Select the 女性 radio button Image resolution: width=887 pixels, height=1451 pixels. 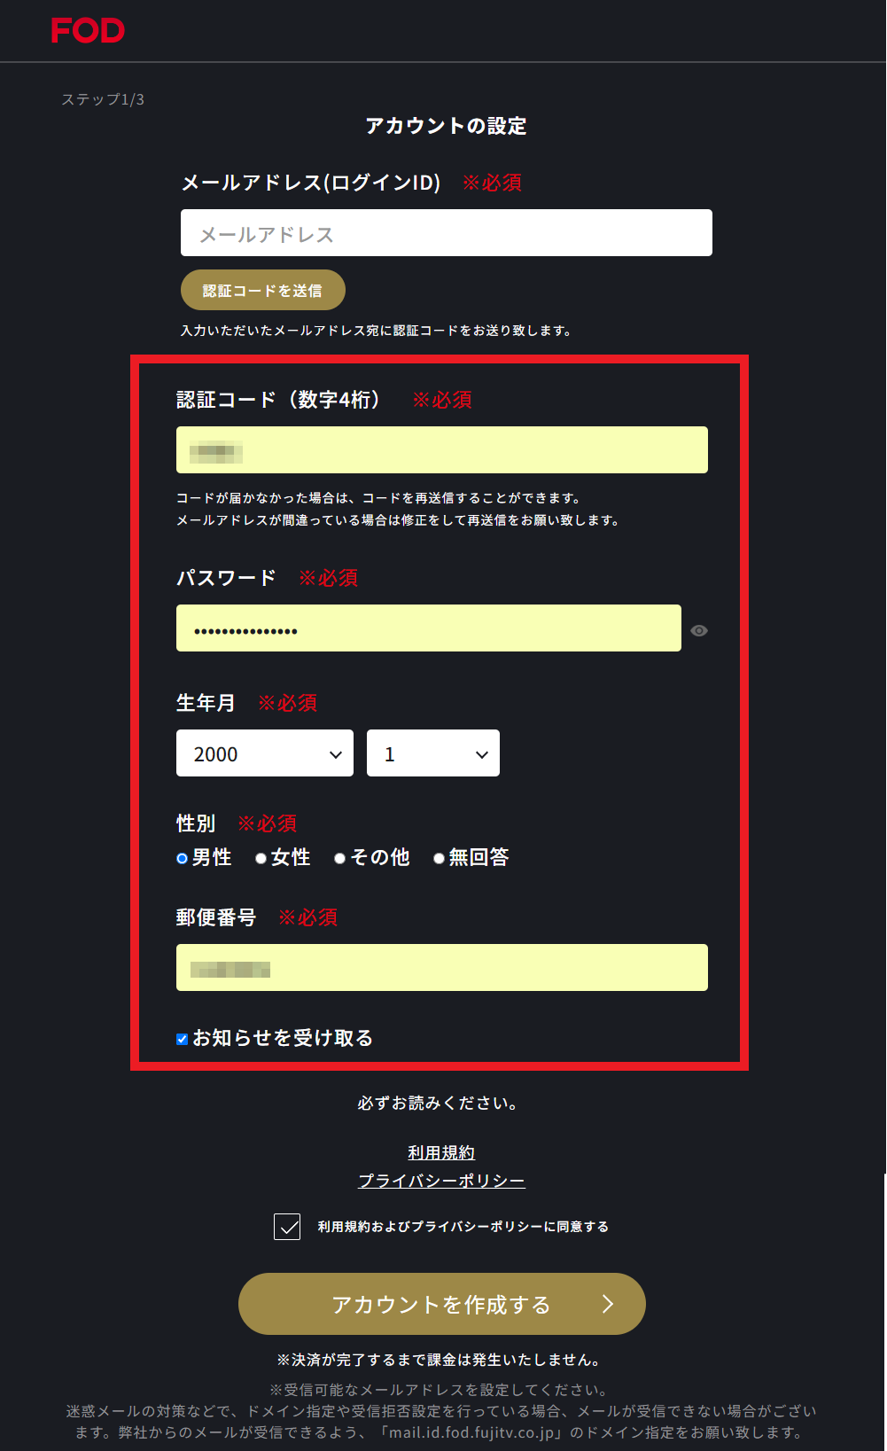(x=261, y=858)
